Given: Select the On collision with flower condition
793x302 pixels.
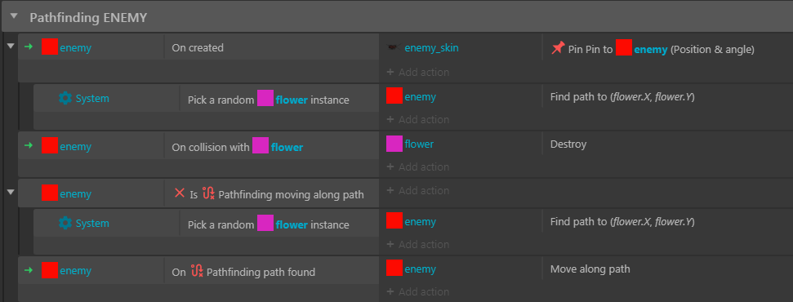Looking at the screenshot, I should point(238,147).
